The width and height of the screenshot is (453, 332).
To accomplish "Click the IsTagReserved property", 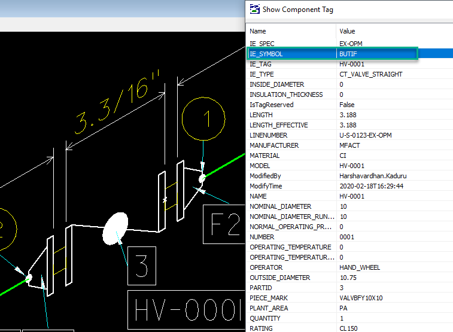I will point(271,105).
